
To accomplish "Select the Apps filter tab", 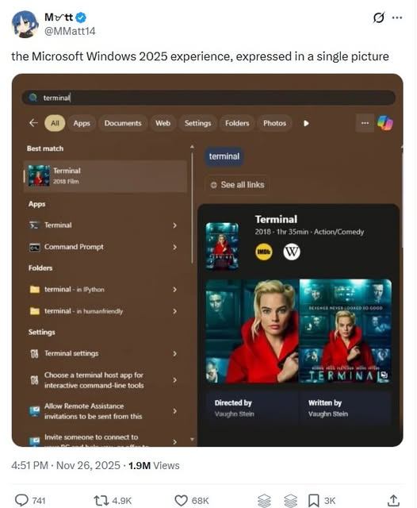I will tap(82, 123).
